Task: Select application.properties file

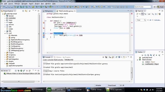Action: pyautogui.click(x=15, y=66)
